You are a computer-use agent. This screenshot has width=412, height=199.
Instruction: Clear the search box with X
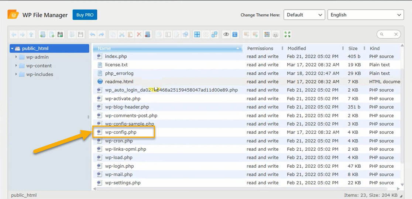[396, 34]
